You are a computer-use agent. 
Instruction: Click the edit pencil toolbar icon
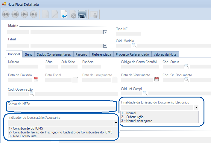[55, 14]
